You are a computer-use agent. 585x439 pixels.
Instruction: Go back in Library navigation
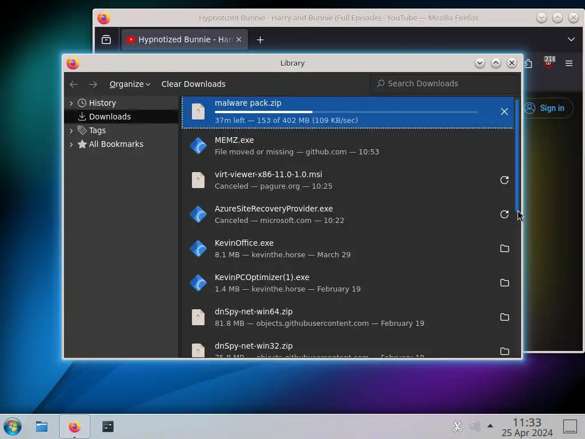coord(74,85)
